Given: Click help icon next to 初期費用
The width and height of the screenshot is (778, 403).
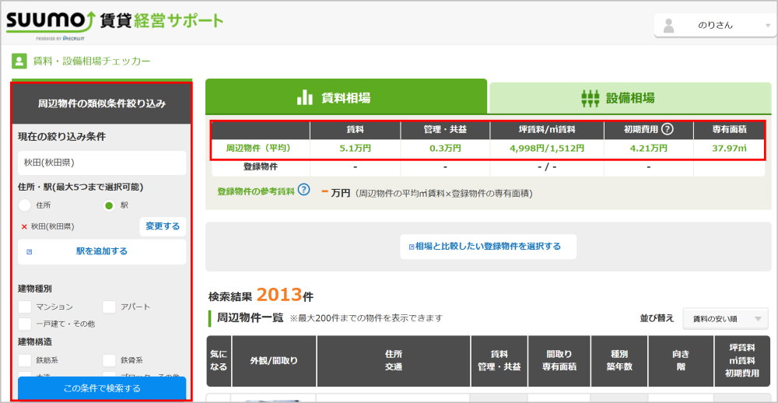Looking at the screenshot, I should [x=667, y=130].
